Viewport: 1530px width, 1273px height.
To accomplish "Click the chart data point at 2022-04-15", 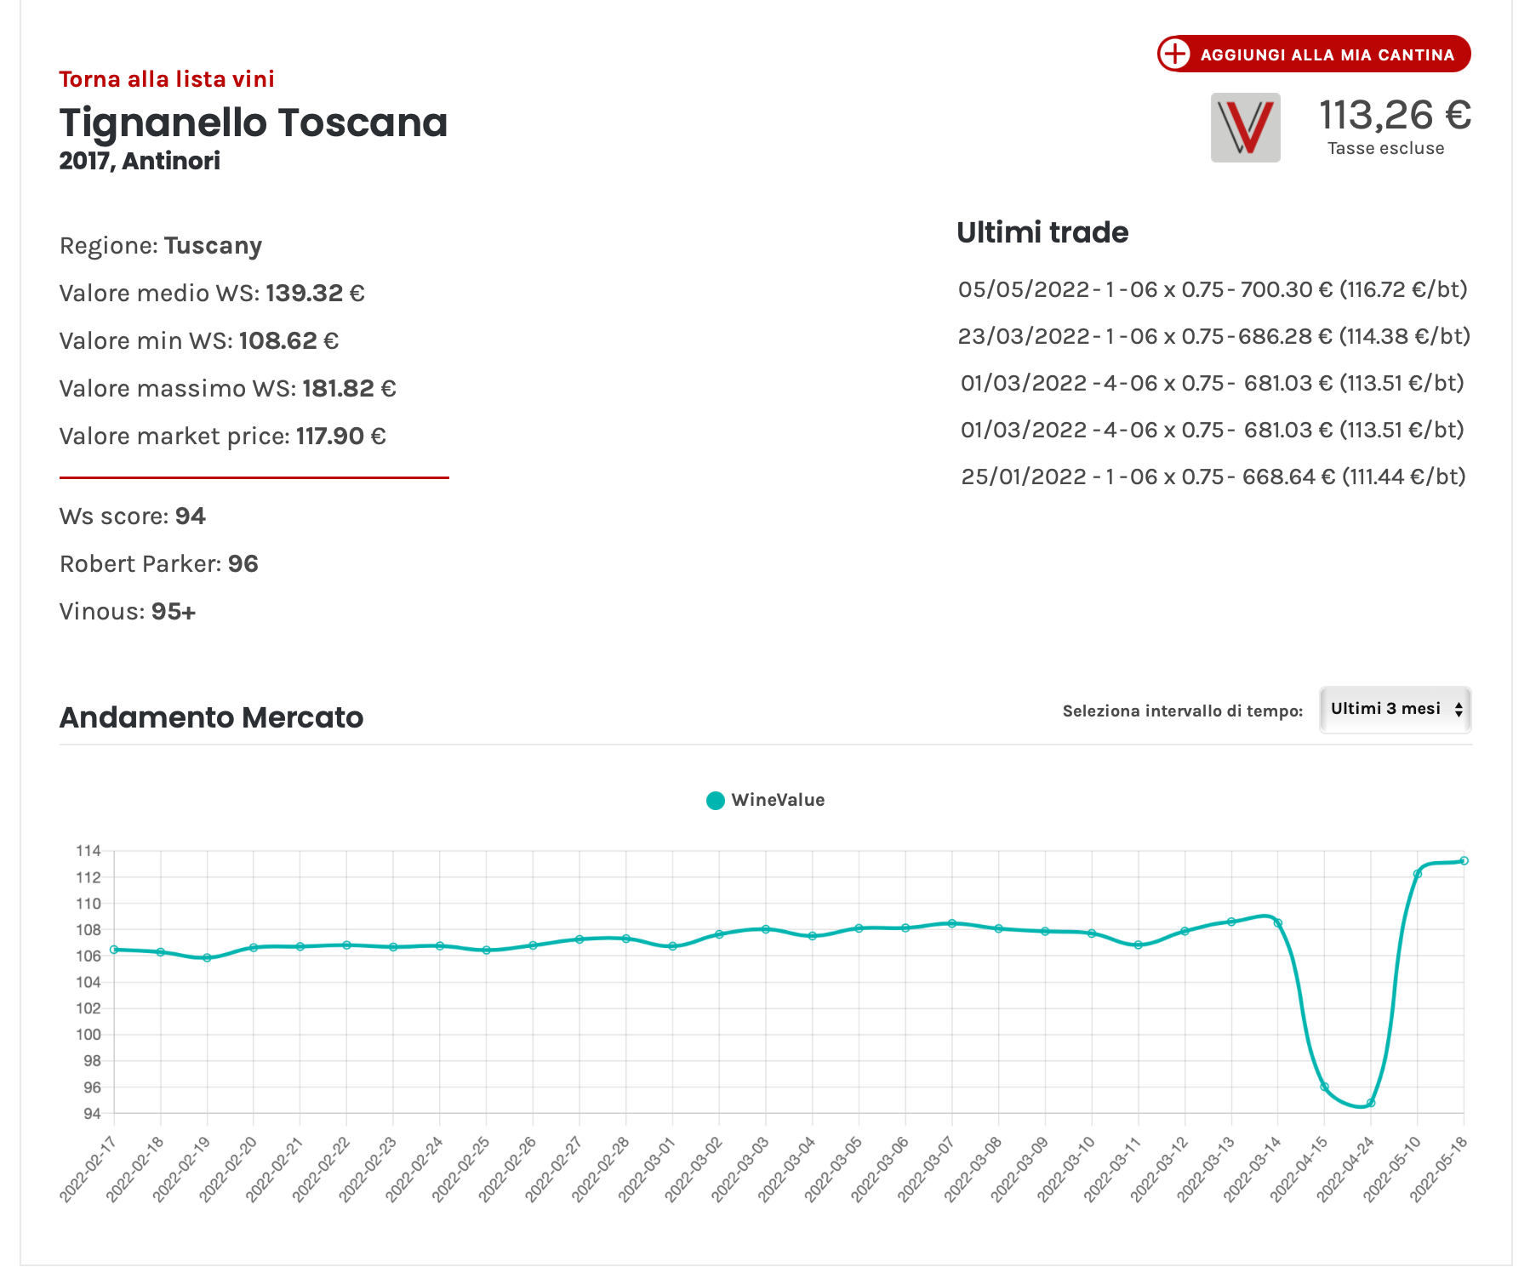I will [x=1324, y=1087].
